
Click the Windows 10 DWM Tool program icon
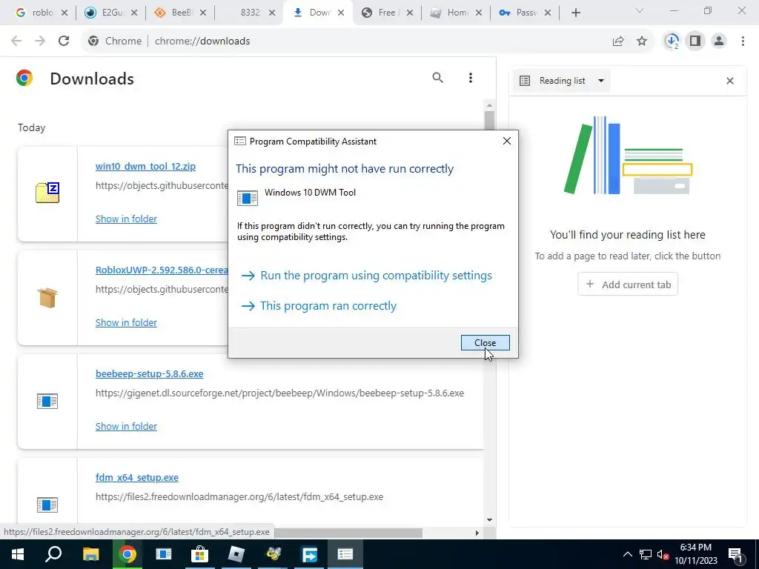point(248,198)
